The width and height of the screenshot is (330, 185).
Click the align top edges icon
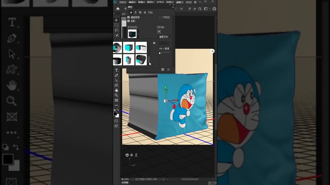[190, 9]
